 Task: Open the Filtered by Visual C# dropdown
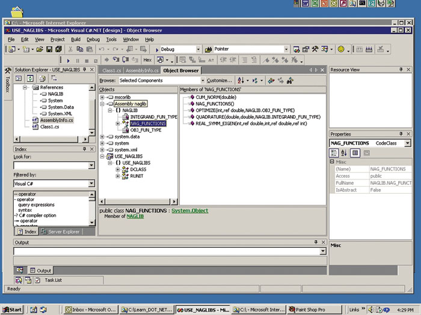91,184
